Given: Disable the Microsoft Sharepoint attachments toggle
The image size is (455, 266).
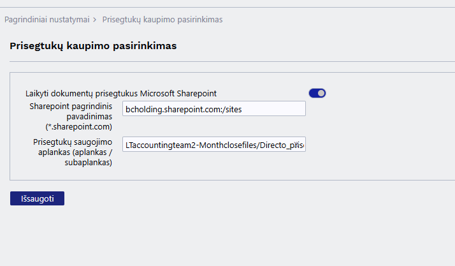Looking at the screenshot, I should (x=317, y=93).
